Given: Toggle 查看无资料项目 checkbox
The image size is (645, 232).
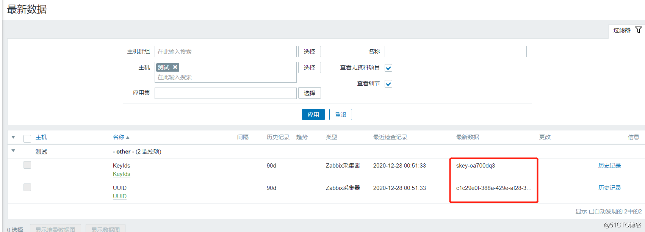Looking at the screenshot, I should pos(388,68).
